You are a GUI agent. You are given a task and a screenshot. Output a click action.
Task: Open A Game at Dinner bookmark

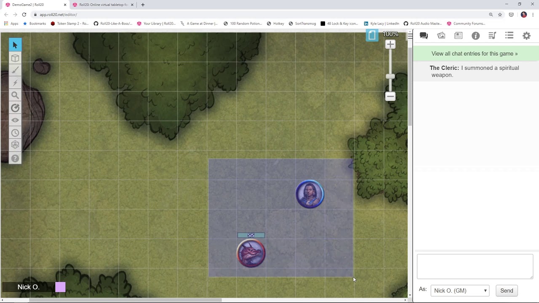tap(199, 24)
